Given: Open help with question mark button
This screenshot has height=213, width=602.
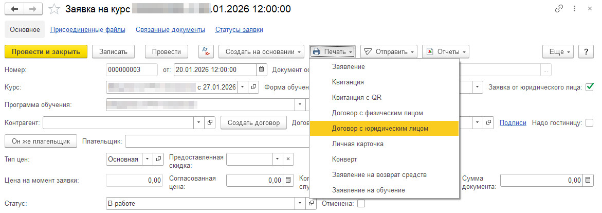Looking at the screenshot, I should pyautogui.click(x=586, y=51).
